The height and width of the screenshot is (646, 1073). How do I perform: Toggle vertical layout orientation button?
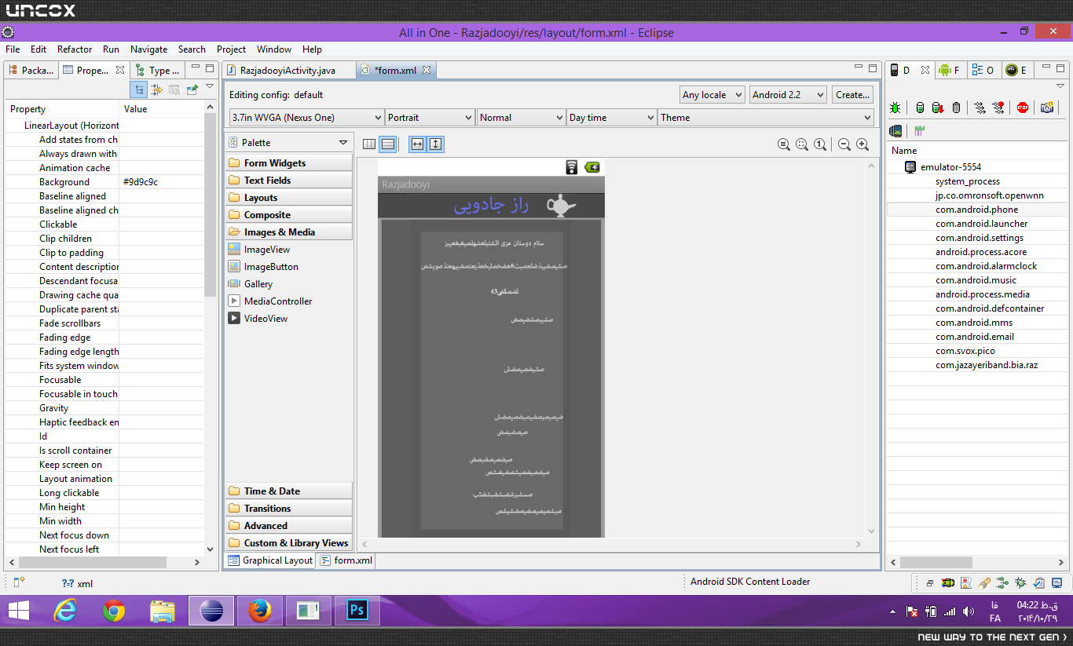(x=387, y=144)
